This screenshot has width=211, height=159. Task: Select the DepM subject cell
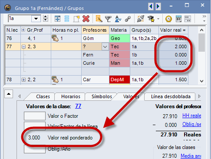(119, 79)
